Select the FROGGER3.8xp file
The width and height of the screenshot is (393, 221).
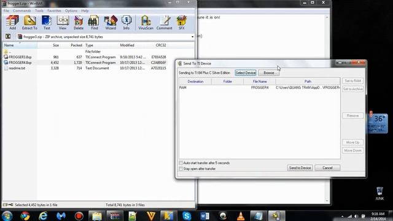[x=85, y=57]
